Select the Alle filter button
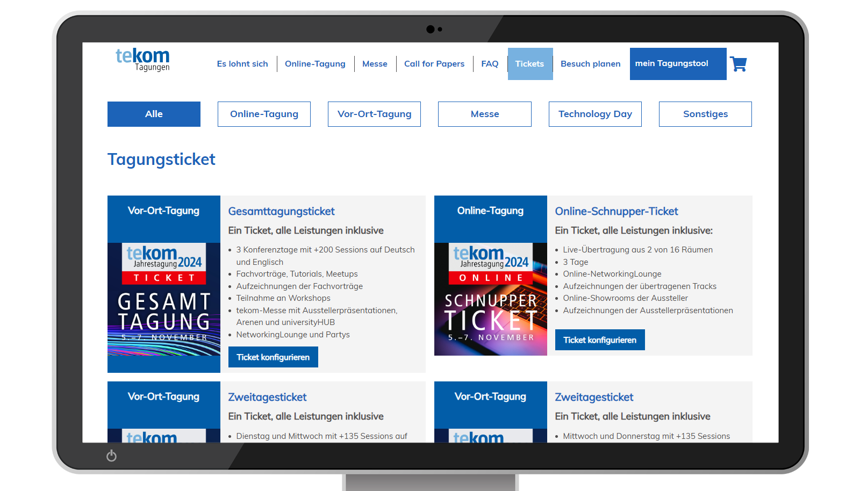 coord(154,114)
